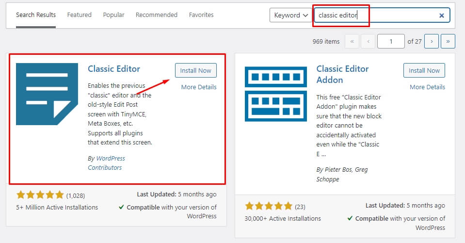Install the Classic Editor Addon plugin

(x=424, y=70)
